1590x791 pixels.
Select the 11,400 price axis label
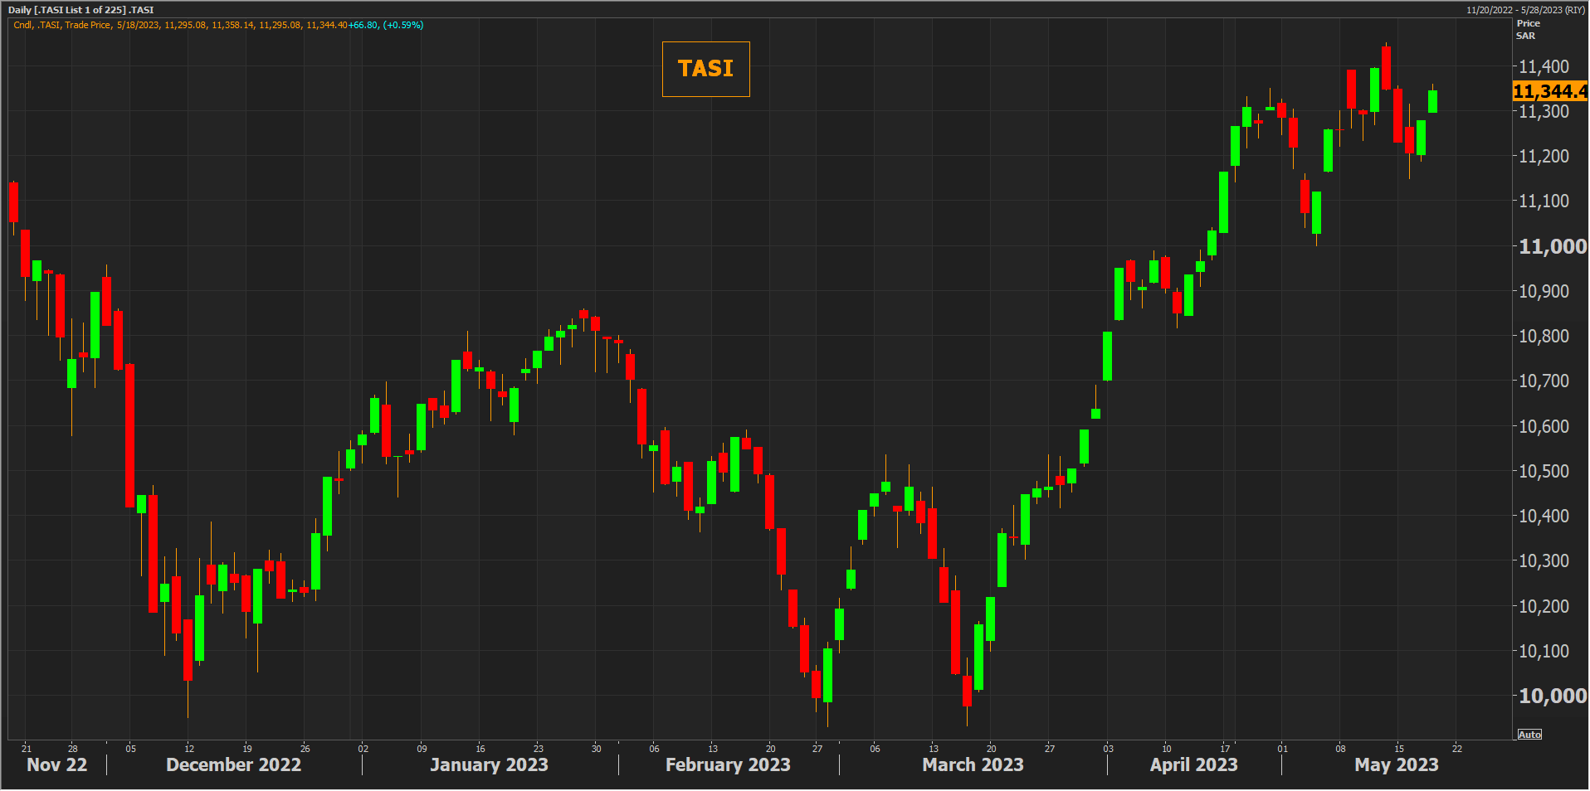click(1544, 66)
